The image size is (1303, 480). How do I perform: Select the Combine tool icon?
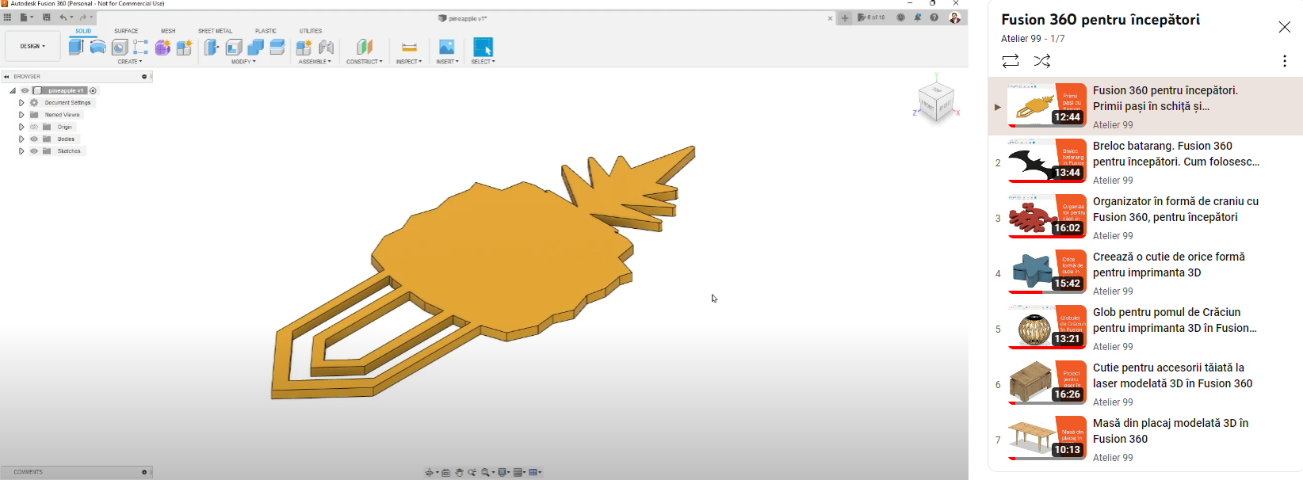[255, 48]
